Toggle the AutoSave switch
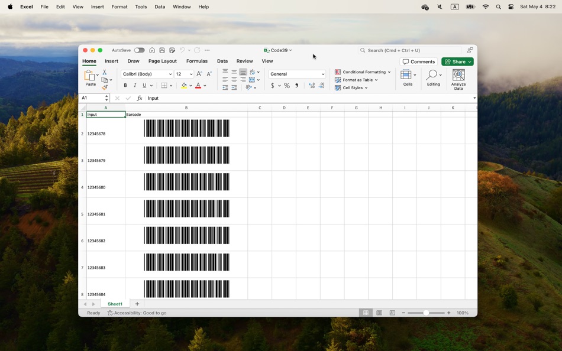 (x=139, y=50)
